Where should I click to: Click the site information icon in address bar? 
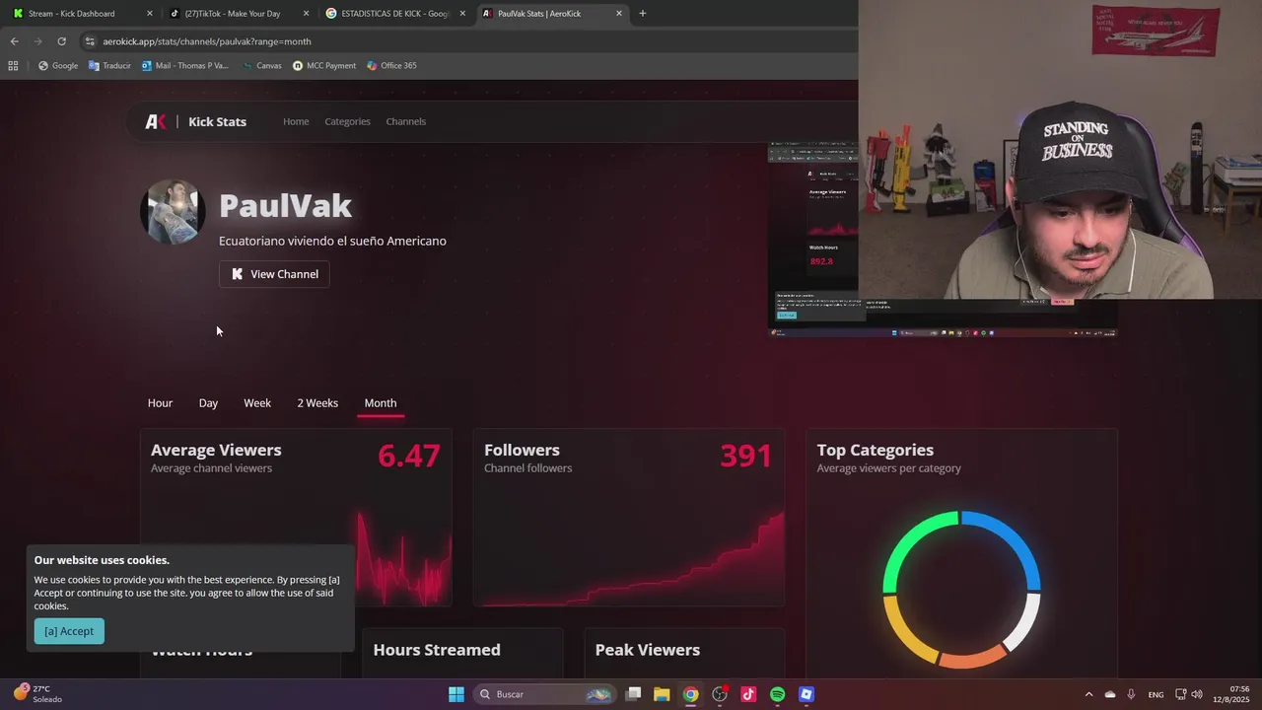point(90,41)
